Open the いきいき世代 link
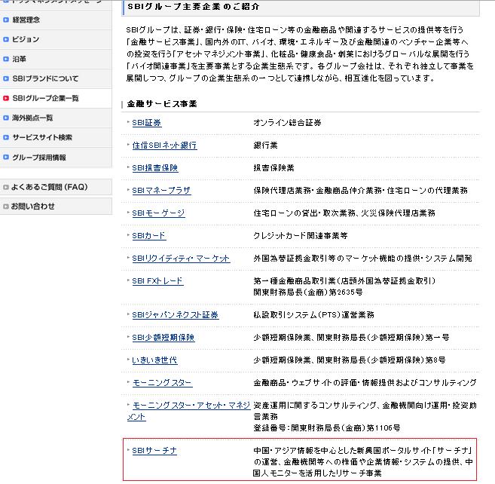The image size is (495, 484). [x=154, y=360]
